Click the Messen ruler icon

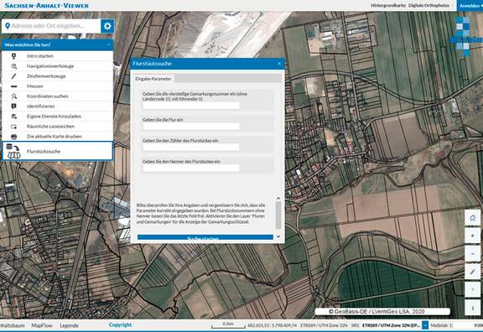[x=14, y=86]
